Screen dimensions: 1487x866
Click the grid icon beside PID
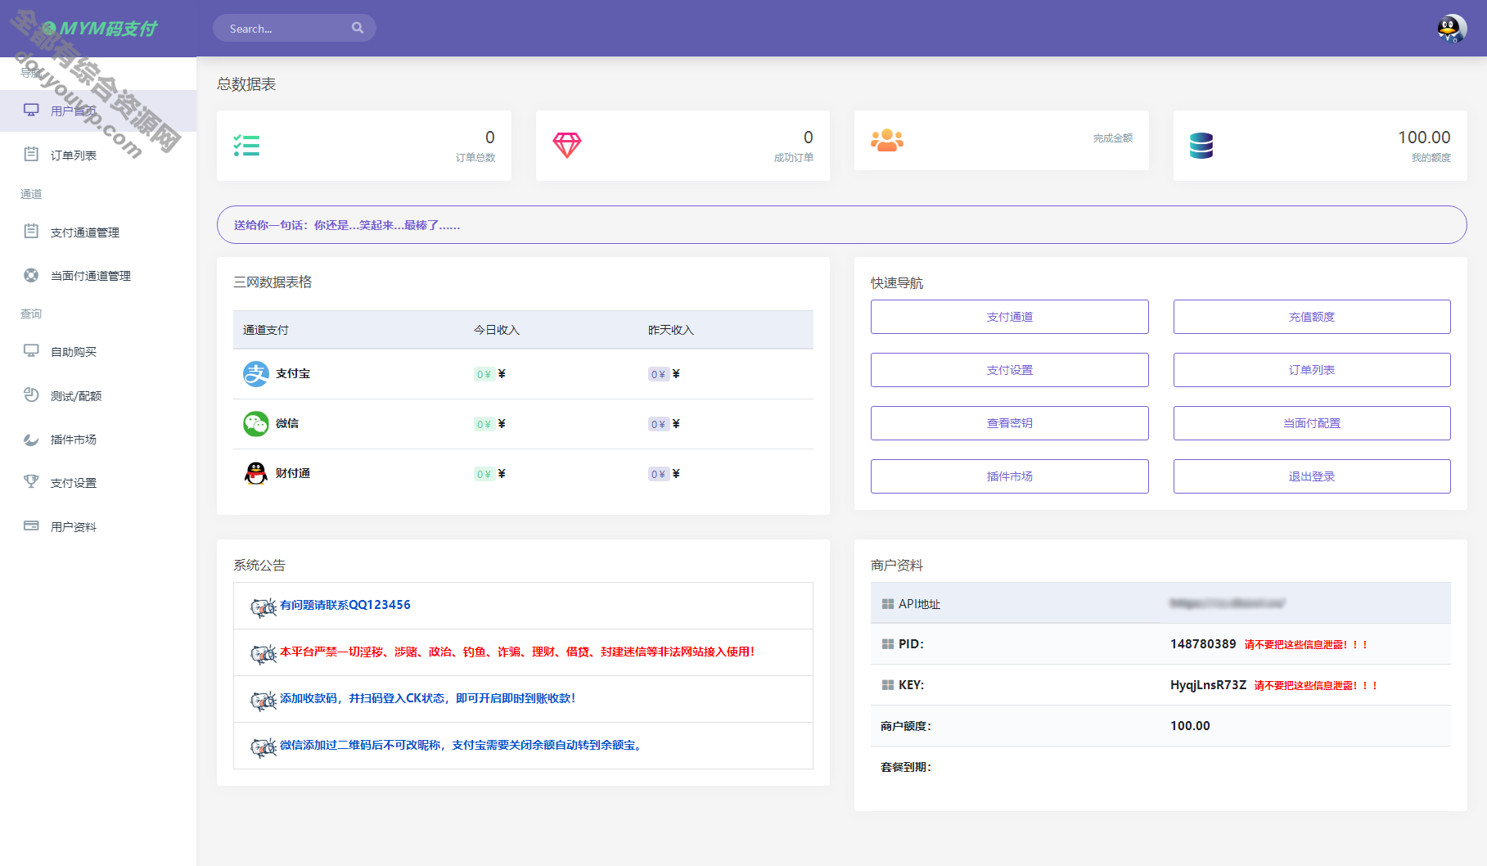pos(887,644)
